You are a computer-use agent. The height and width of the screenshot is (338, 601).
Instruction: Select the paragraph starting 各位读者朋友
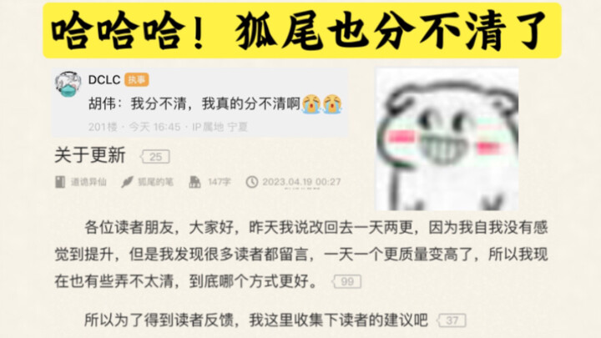click(300, 255)
